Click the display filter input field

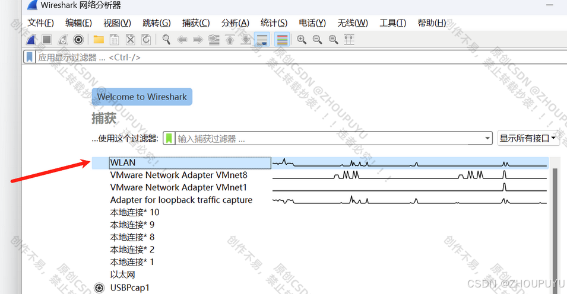[300, 57]
